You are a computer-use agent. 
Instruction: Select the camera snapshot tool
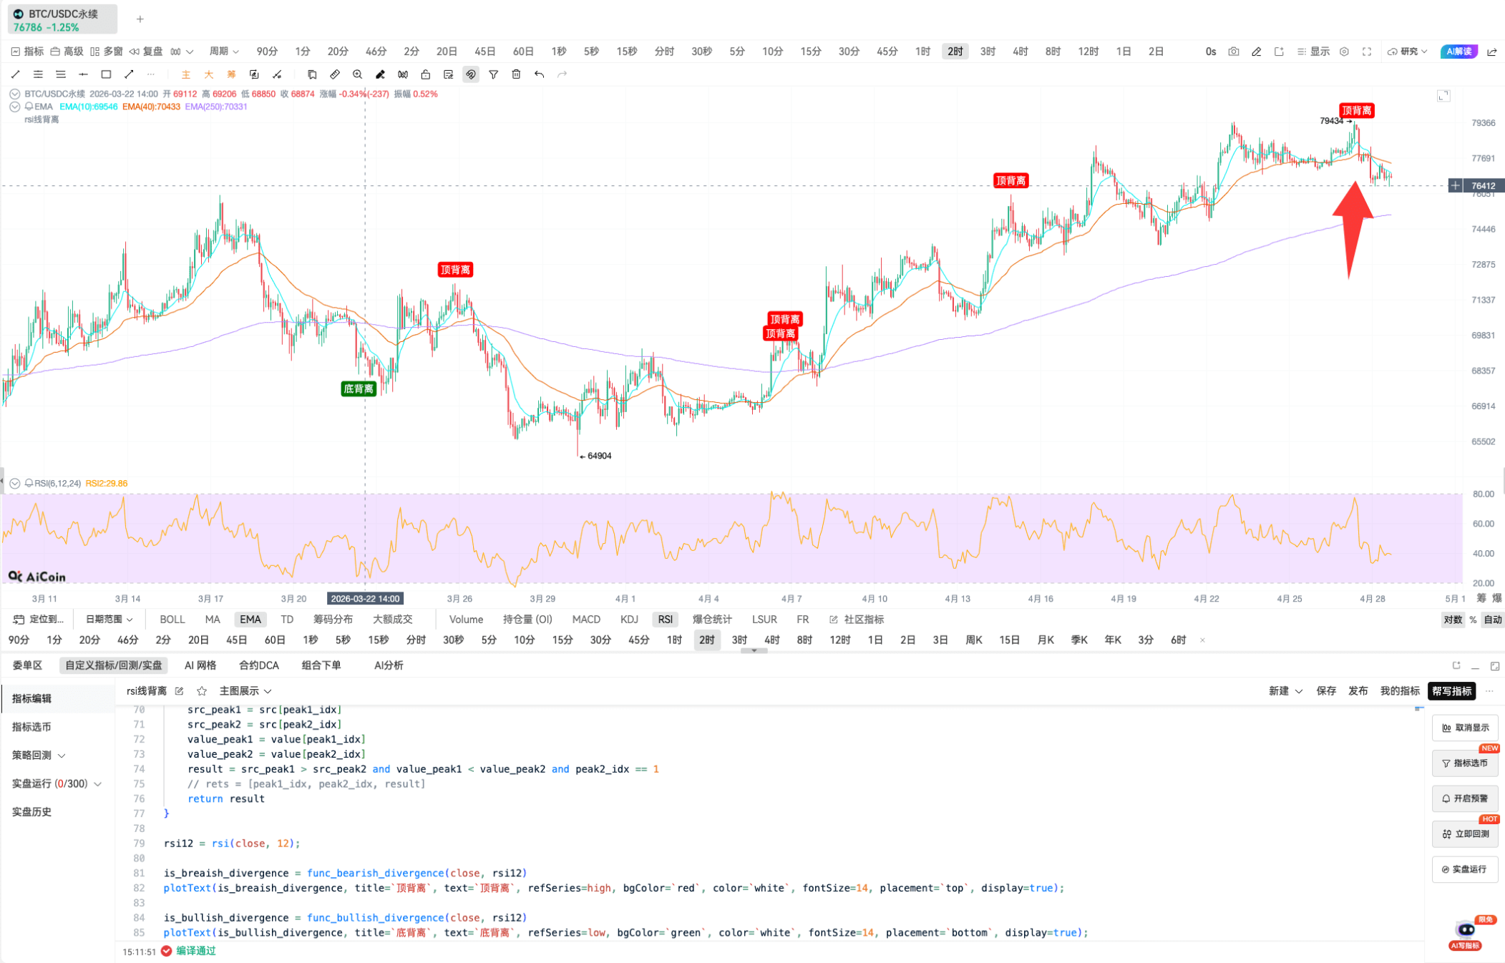pyautogui.click(x=1233, y=51)
